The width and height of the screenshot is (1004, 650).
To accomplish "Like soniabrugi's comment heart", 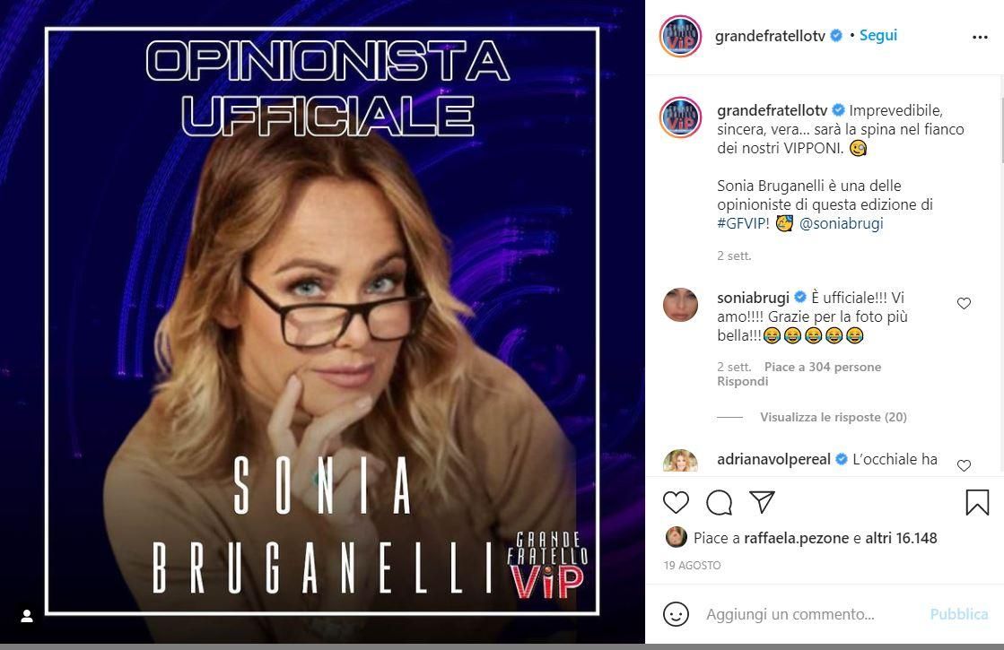I will tap(964, 303).
